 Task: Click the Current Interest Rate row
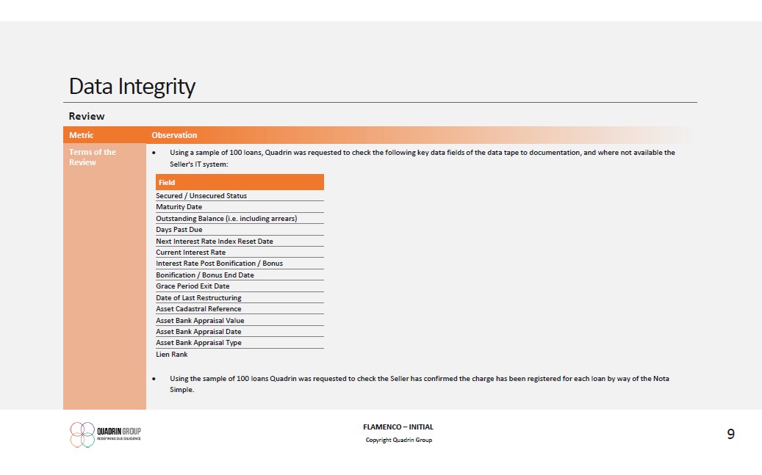click(190, 253)
